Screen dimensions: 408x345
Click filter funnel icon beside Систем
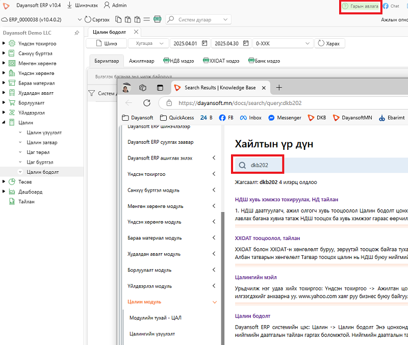(92, 93)
